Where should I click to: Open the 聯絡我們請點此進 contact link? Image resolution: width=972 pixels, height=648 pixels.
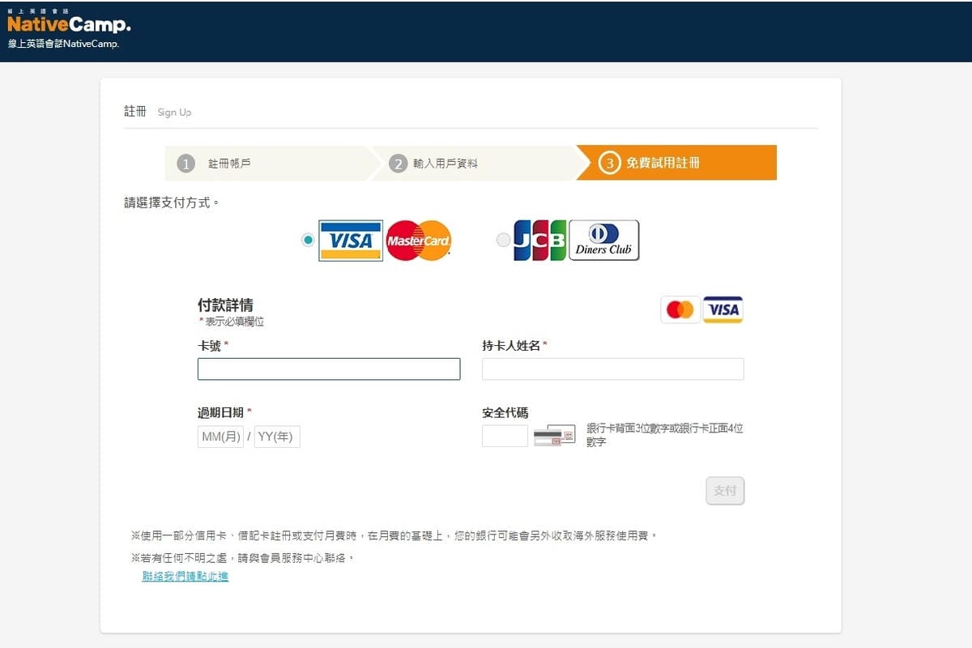coord(185,576)
